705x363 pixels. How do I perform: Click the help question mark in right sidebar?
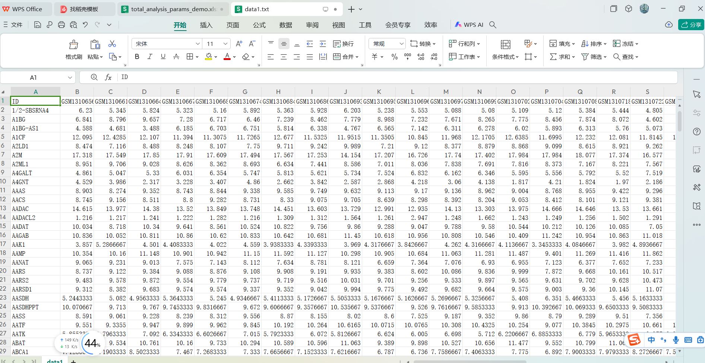697,132
